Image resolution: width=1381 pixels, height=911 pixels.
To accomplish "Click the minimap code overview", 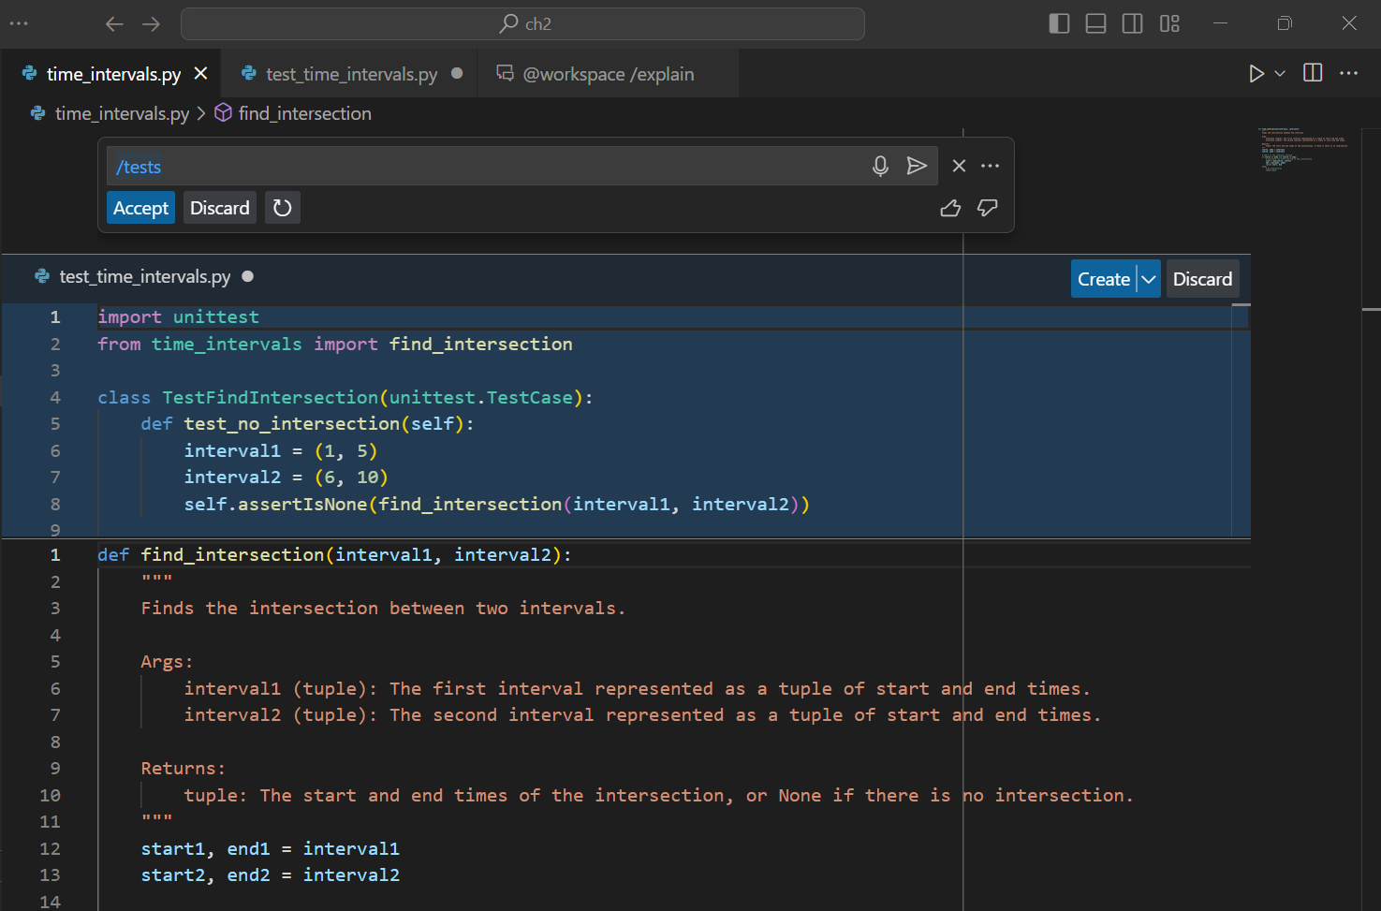I will click(x=1304, y=150).
